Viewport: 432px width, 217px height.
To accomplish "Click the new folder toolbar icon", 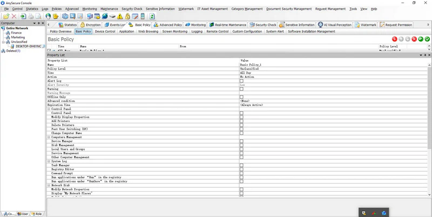I will [6, 16].
